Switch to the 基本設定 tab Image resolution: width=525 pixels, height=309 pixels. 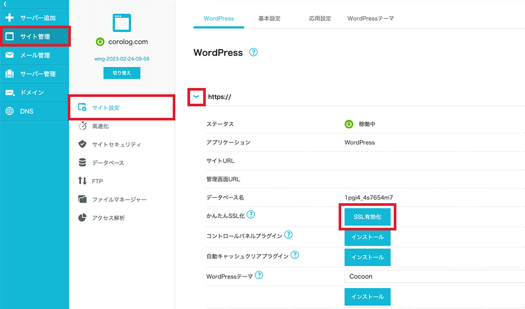click(269, 18)
